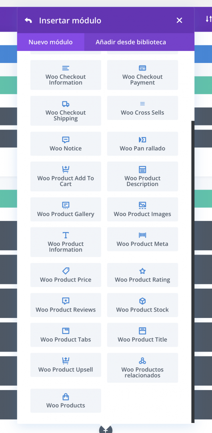Switch to Añadir desde biblioteca tab
Viewport: 212px width, 433px height.
[x=131, y=42]
